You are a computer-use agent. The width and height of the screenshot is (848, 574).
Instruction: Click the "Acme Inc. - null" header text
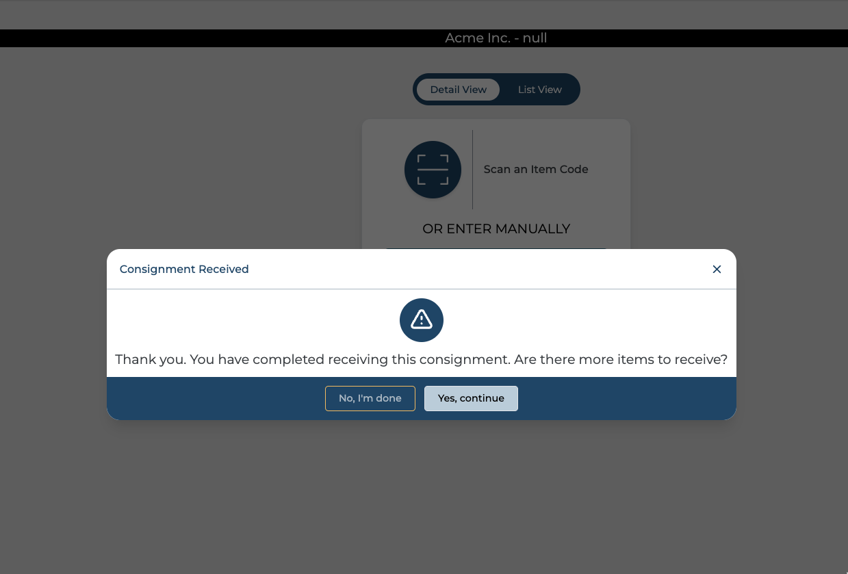496,38
